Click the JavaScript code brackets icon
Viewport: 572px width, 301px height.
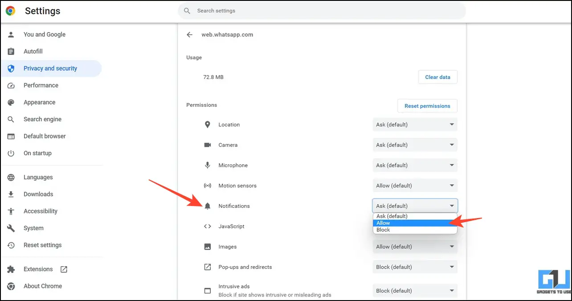point(208,226)
